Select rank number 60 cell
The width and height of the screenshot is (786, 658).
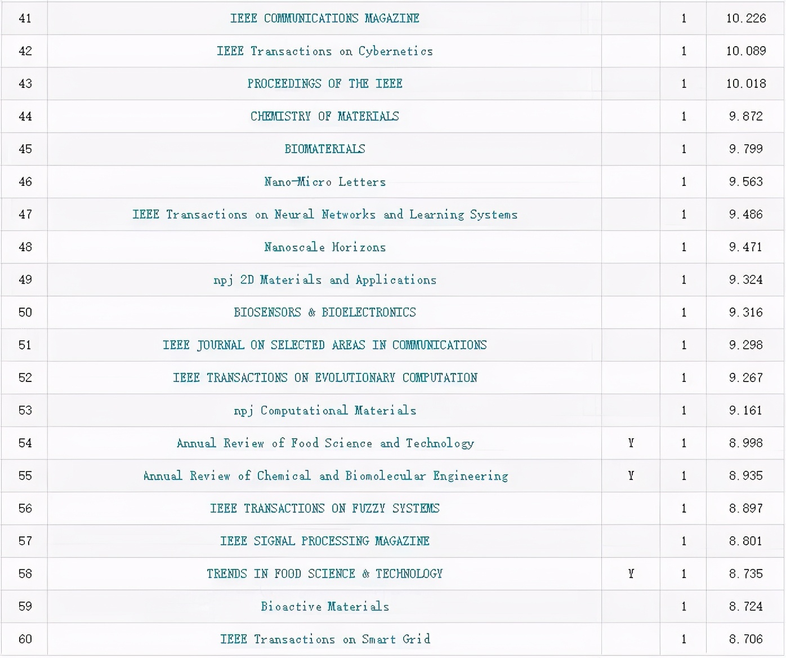pos(25,639)
